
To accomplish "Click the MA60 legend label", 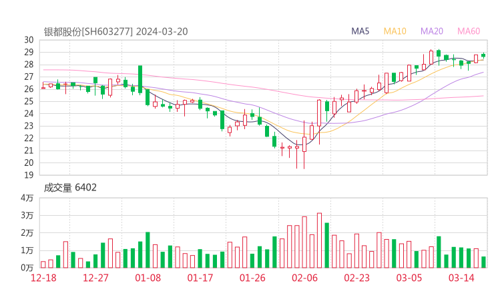I will pyautogui.click(x=469, y=31).
